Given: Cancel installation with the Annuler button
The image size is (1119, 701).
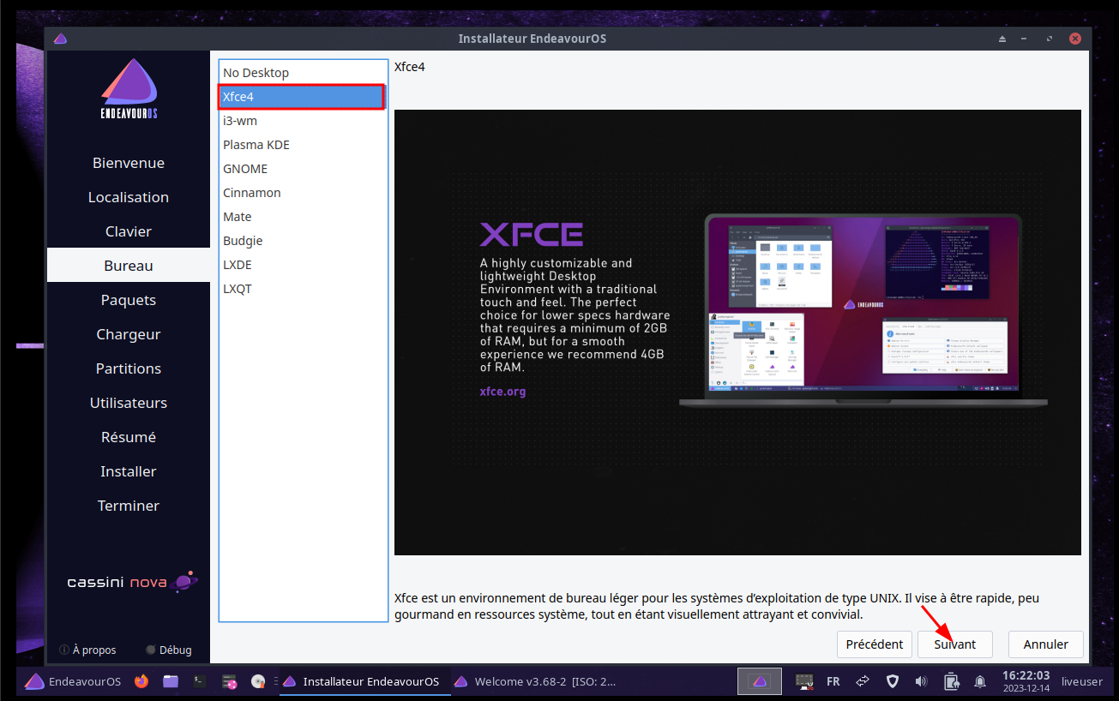Looking at the screenshot, I should pos(1045,644).
